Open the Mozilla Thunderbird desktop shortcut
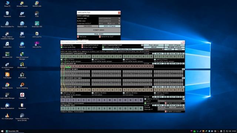Image resolution: width=237 pixels, height=133 pixels. 7,106
